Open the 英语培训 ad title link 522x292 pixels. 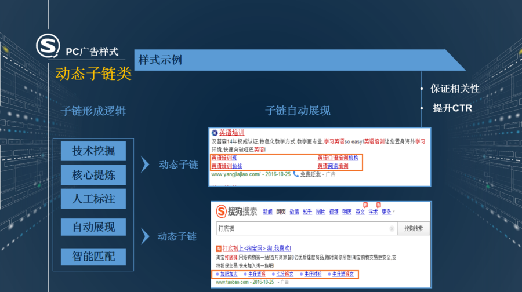click(231, 132)
